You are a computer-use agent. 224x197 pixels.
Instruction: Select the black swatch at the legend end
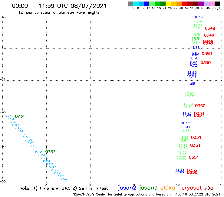click(217, 4)
